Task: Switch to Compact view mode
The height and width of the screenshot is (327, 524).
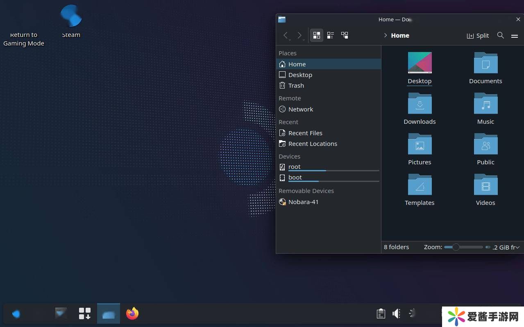Action: [331, 35]
